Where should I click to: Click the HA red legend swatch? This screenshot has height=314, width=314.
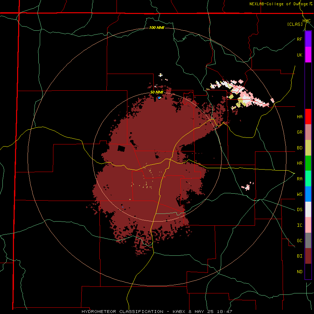click(308, 117)
